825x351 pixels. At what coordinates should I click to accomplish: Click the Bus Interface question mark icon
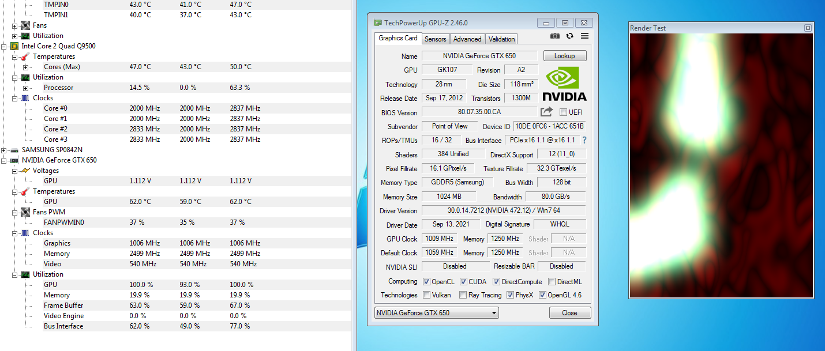[584, 140]
